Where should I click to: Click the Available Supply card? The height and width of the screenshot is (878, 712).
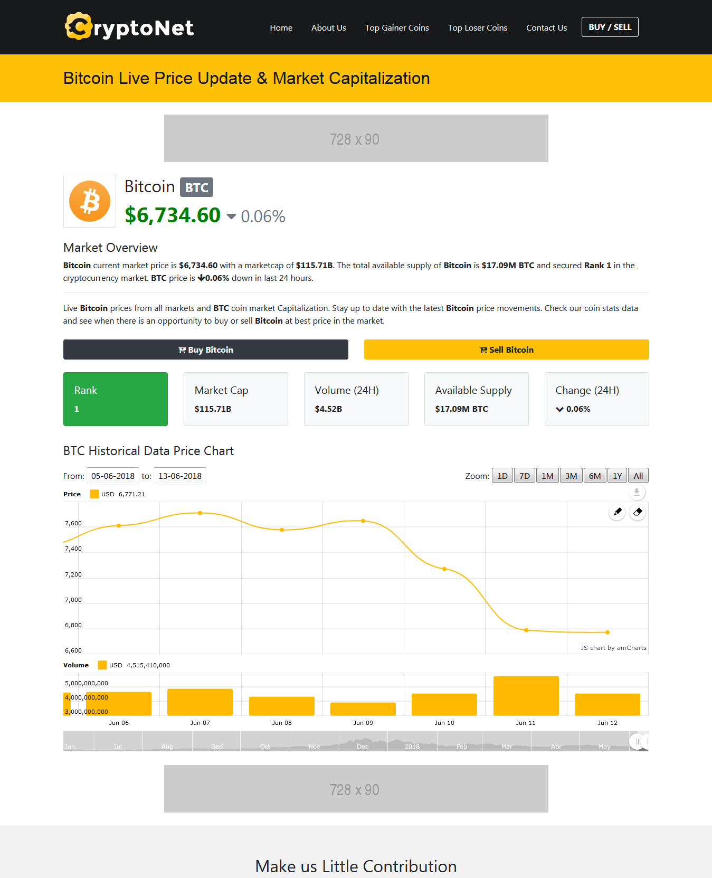click(477, 399)
